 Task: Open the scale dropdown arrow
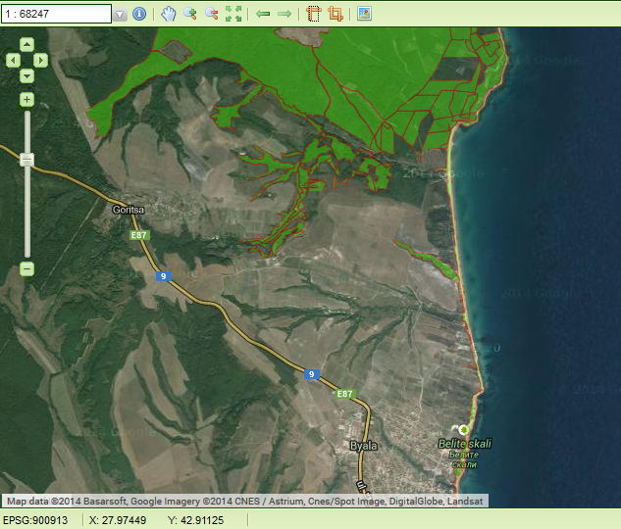click(120, 15)
